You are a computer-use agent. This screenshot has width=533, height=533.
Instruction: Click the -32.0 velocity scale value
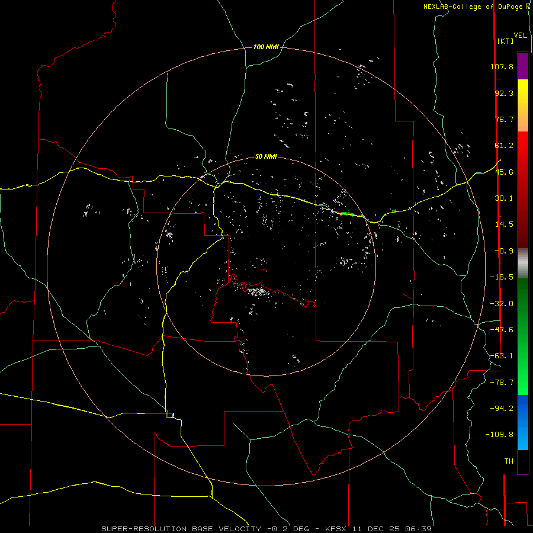click(502, 304)
